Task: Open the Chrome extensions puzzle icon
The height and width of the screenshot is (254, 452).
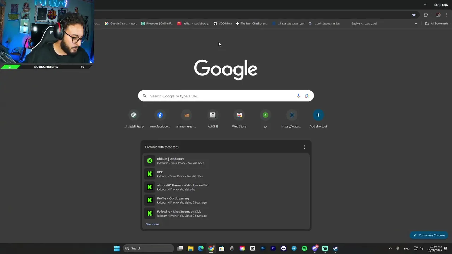Action: (426, 15)
